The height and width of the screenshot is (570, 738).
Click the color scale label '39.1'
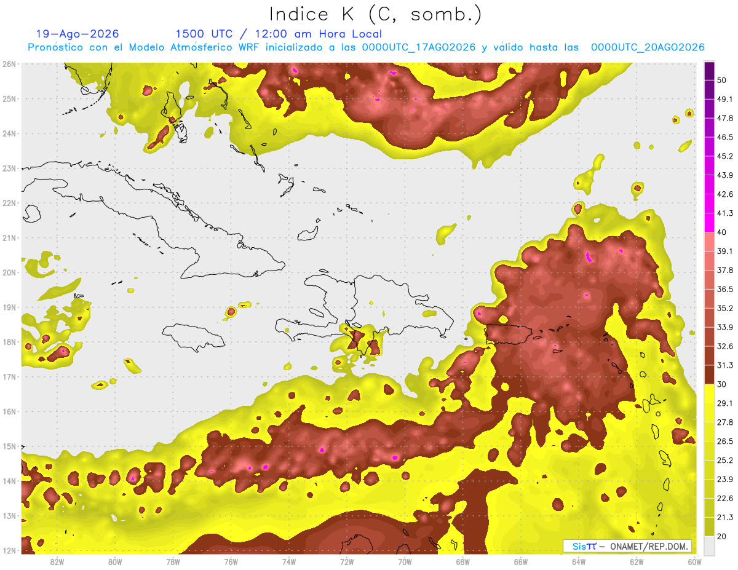tap(725, 251)
